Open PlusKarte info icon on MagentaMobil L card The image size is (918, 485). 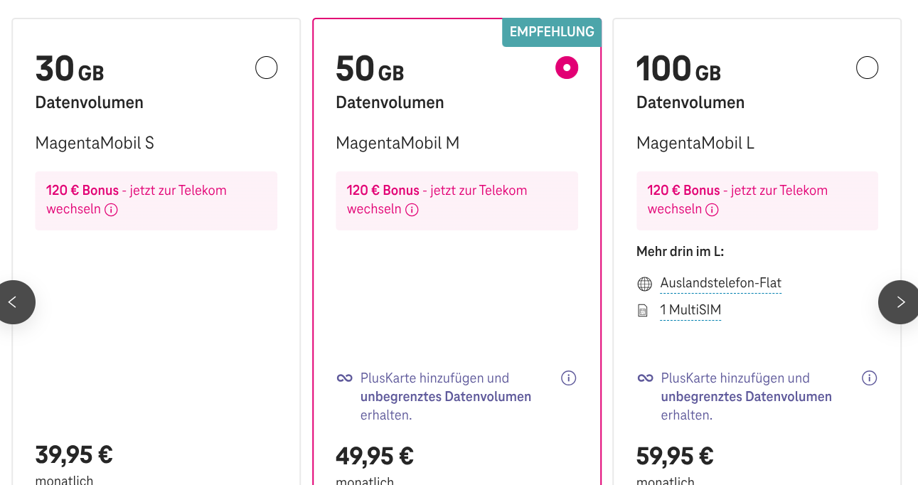click(x=869, y=378)
